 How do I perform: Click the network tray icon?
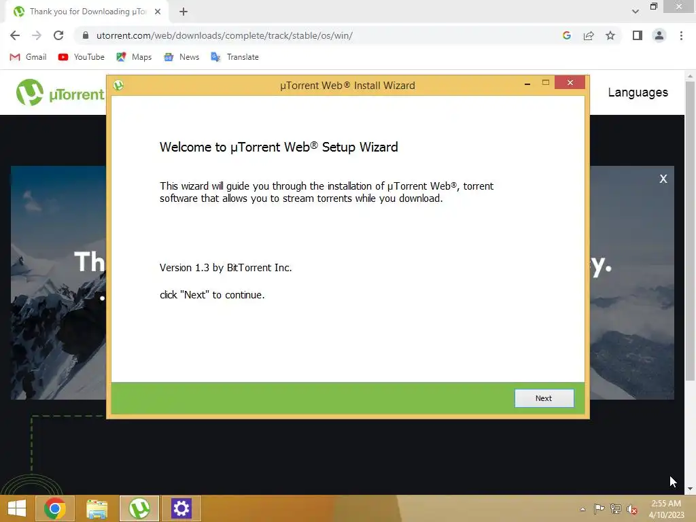[616, 509]
